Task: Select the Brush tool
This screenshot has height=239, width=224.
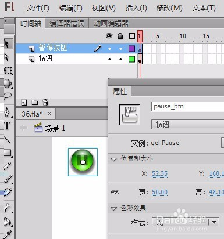Action: tap(8, 179)
